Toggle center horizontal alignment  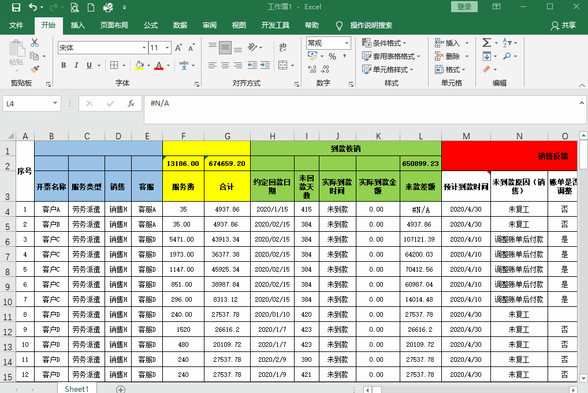click(225, 65)
